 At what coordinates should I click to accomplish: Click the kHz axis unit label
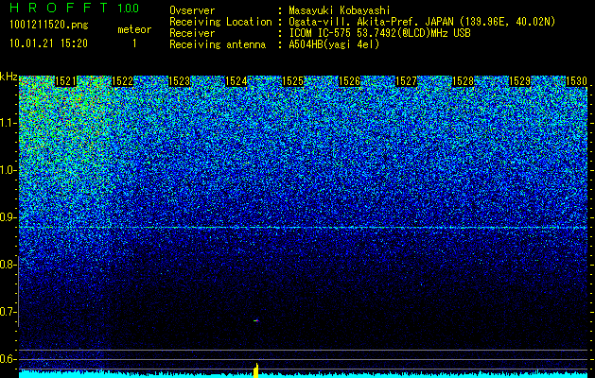coord(9,77)
